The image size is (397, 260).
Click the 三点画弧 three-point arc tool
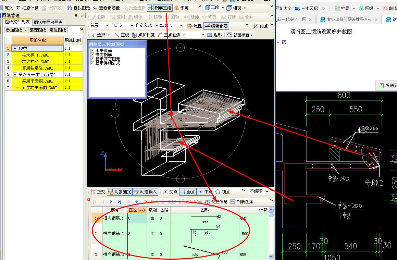point(169,35)
